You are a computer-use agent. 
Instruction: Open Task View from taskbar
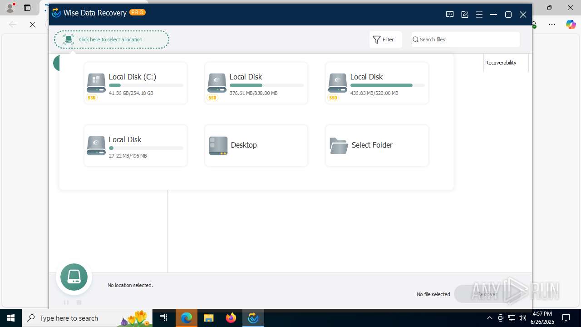[164, 318]
